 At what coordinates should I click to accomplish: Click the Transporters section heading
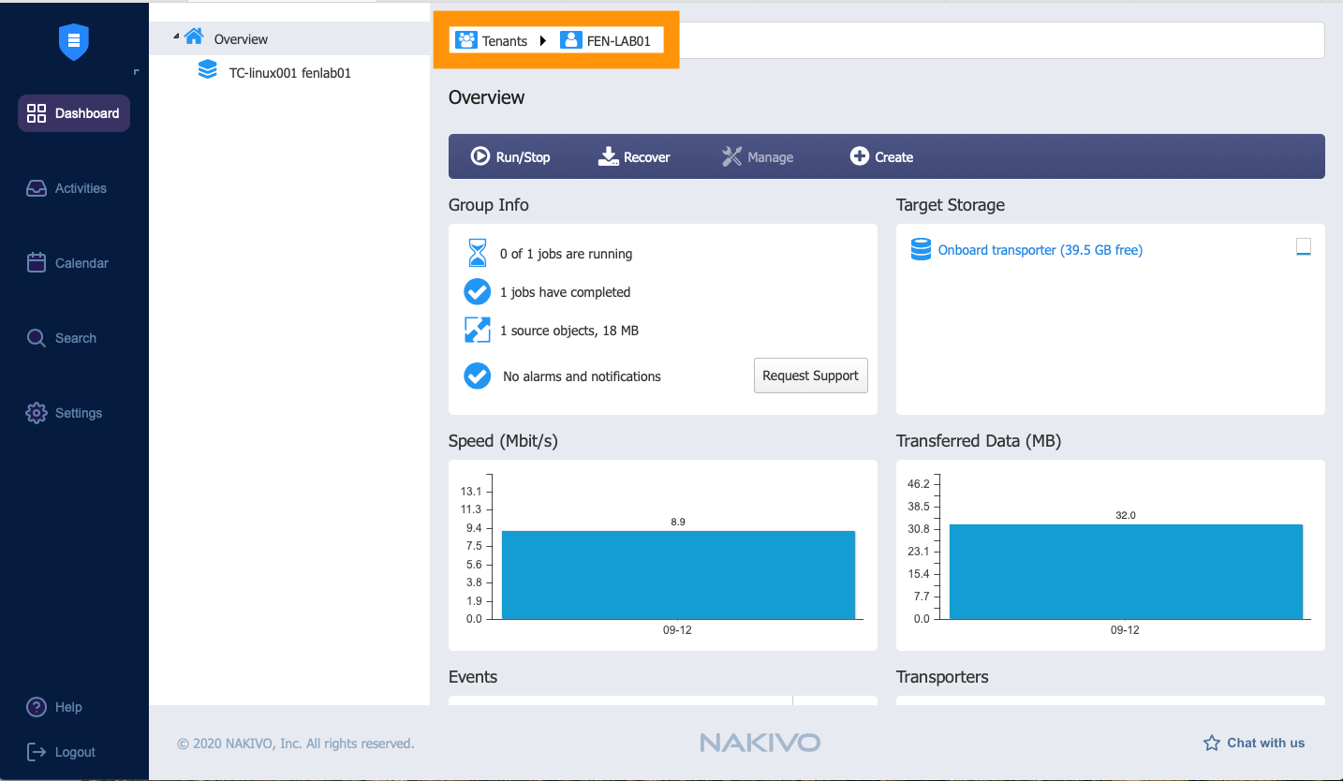942,677
